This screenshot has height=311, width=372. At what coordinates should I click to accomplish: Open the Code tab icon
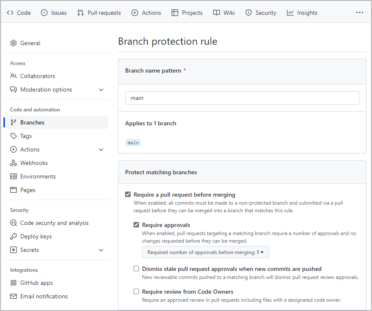[x=10, y=13]
